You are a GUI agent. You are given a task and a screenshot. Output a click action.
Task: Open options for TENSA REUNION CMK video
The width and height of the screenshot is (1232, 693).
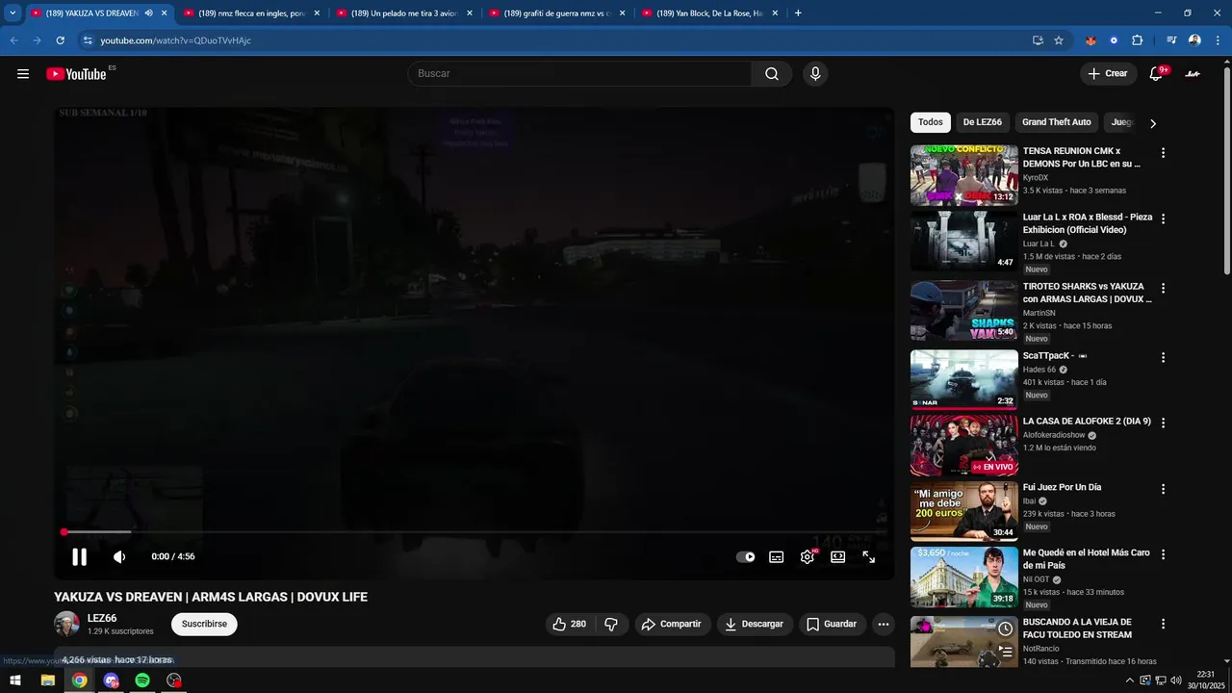coord(1163,153)
